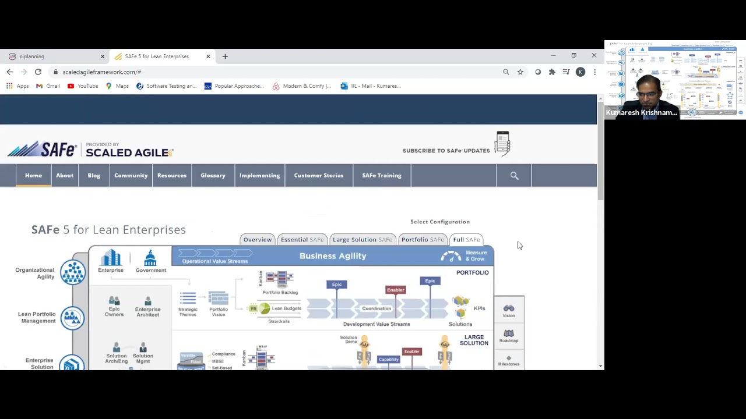This screenshot has width=746, height=419.
Task: Click the site search magnifier icon
Action: point(514,175)
